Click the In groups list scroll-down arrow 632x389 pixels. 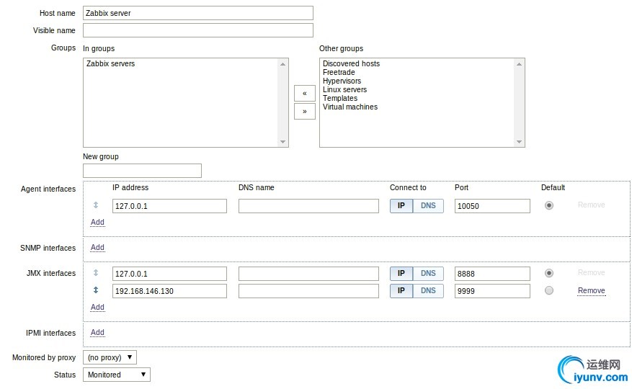tap(282, 141)
